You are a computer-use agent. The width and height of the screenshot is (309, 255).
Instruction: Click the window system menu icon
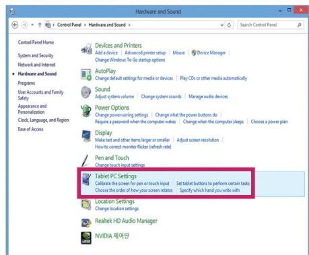point(12,11)
